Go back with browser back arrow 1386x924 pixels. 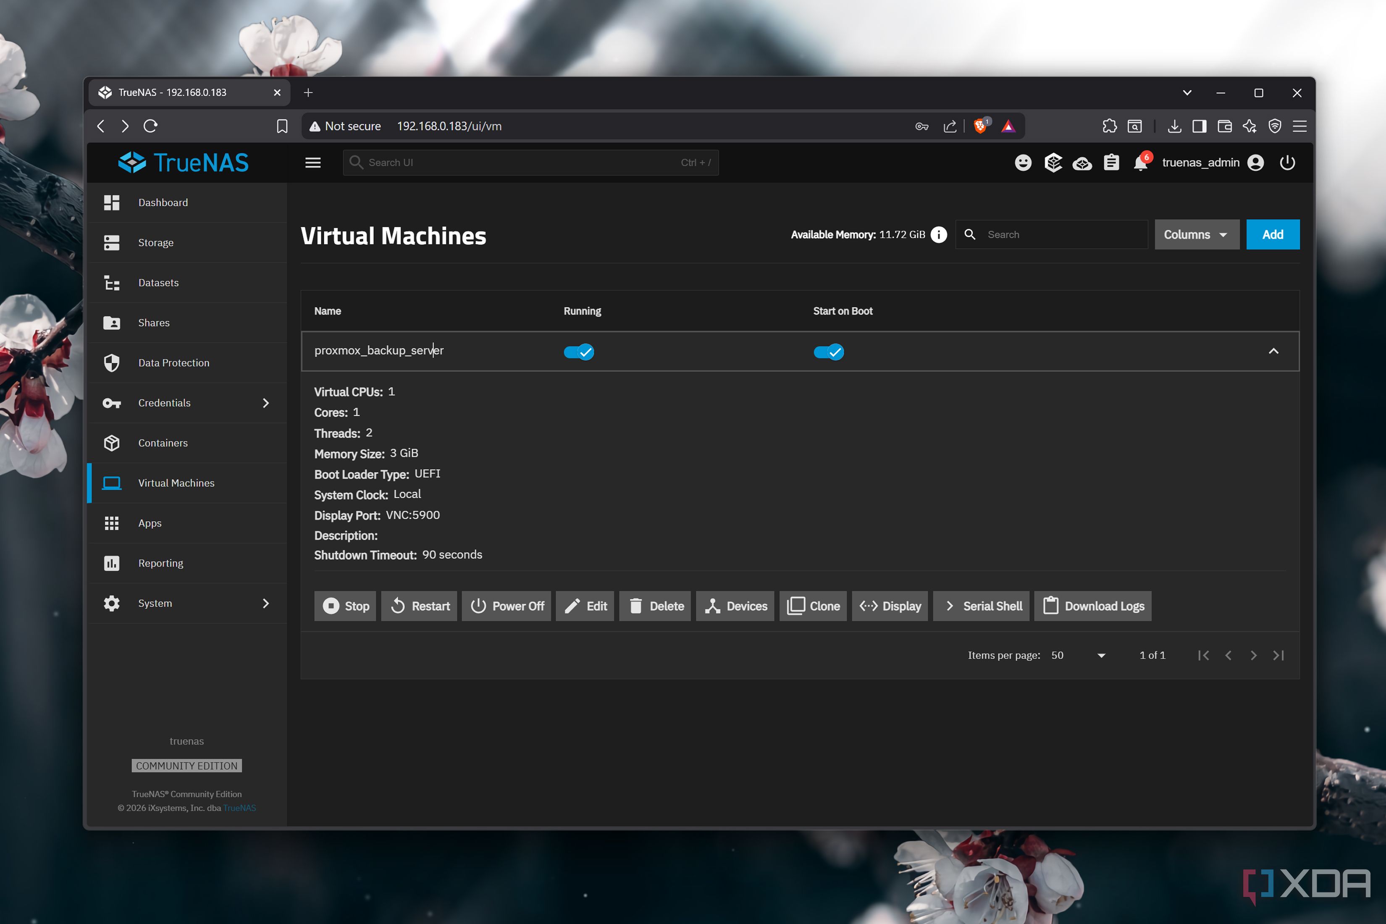point(101,126)
